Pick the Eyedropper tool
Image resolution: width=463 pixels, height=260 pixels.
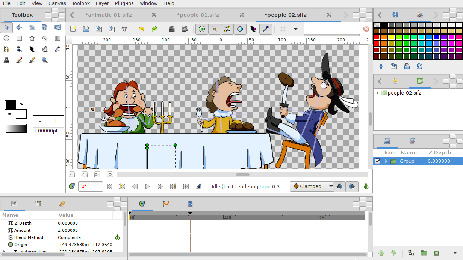pyautogui.click(x=57, y=49)
